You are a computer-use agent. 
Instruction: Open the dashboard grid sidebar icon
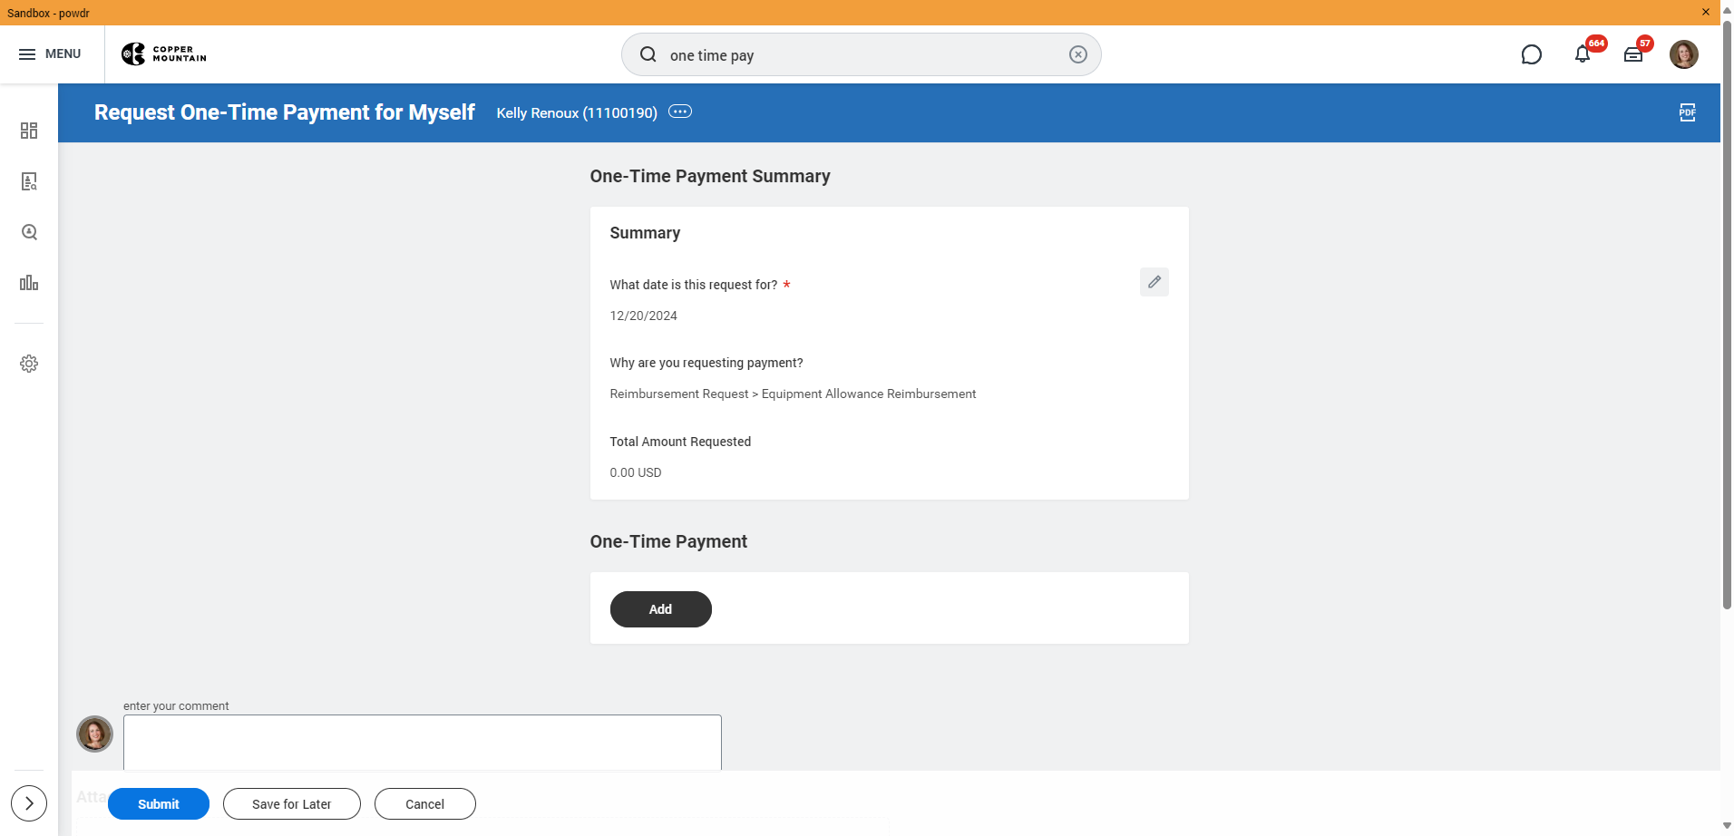29,131
